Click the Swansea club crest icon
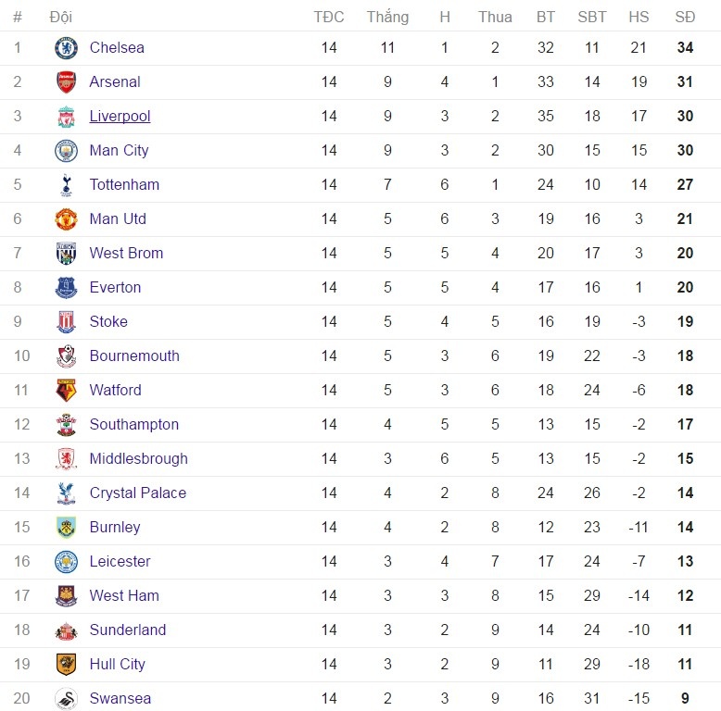The image size is (721, 711). [66, 699]
